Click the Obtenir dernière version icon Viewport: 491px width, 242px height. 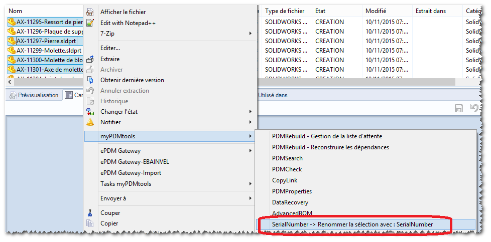click(90, 80)
